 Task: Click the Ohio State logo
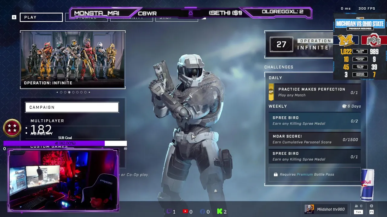pos(375,40)
